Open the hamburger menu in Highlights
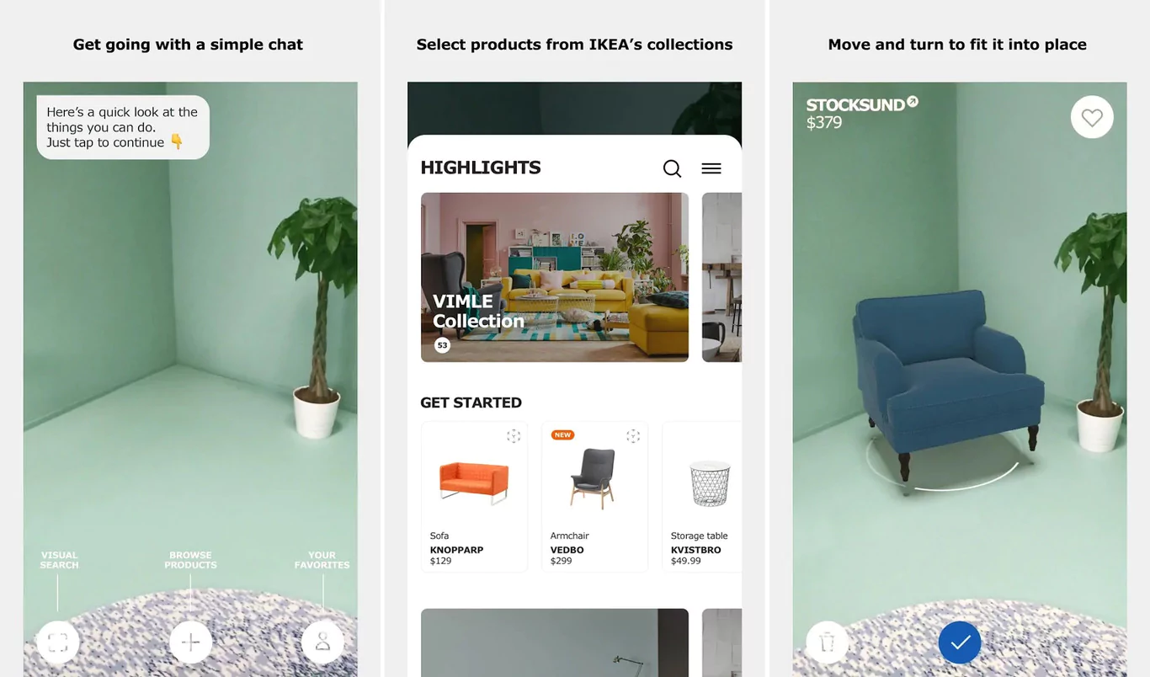The width and height of the screenshot is (1150, 677). pos(711,168)
